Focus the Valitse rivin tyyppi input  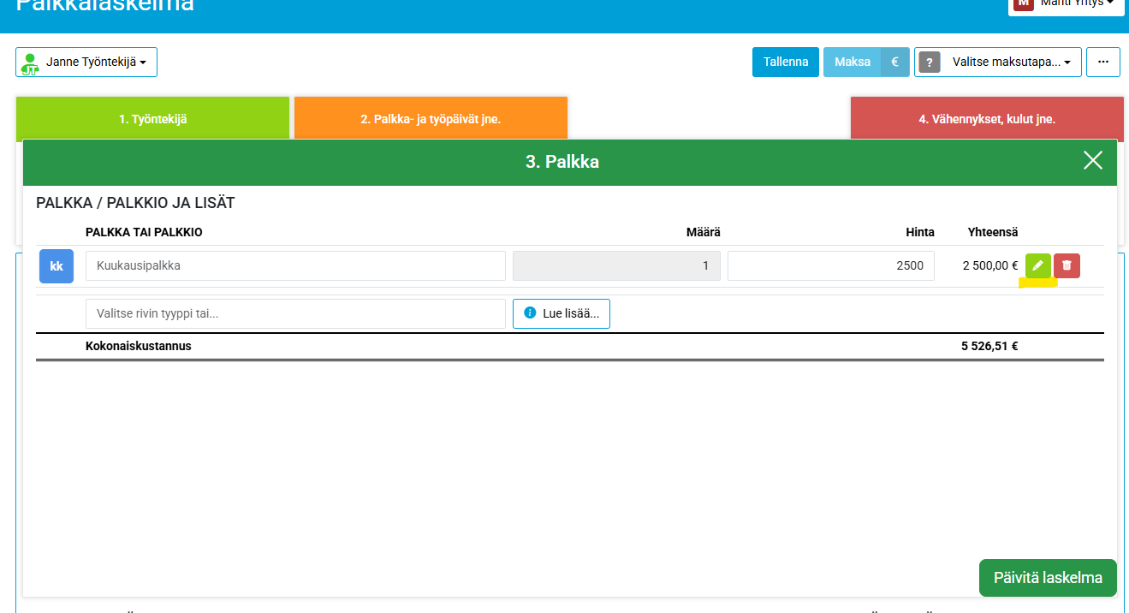[x=295, y=313]
